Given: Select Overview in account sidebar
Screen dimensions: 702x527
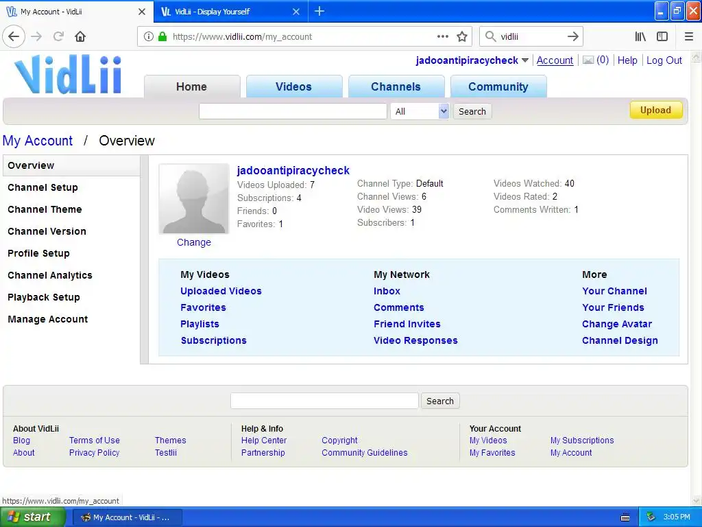Looking at the screenshot, I should (71, 165).
